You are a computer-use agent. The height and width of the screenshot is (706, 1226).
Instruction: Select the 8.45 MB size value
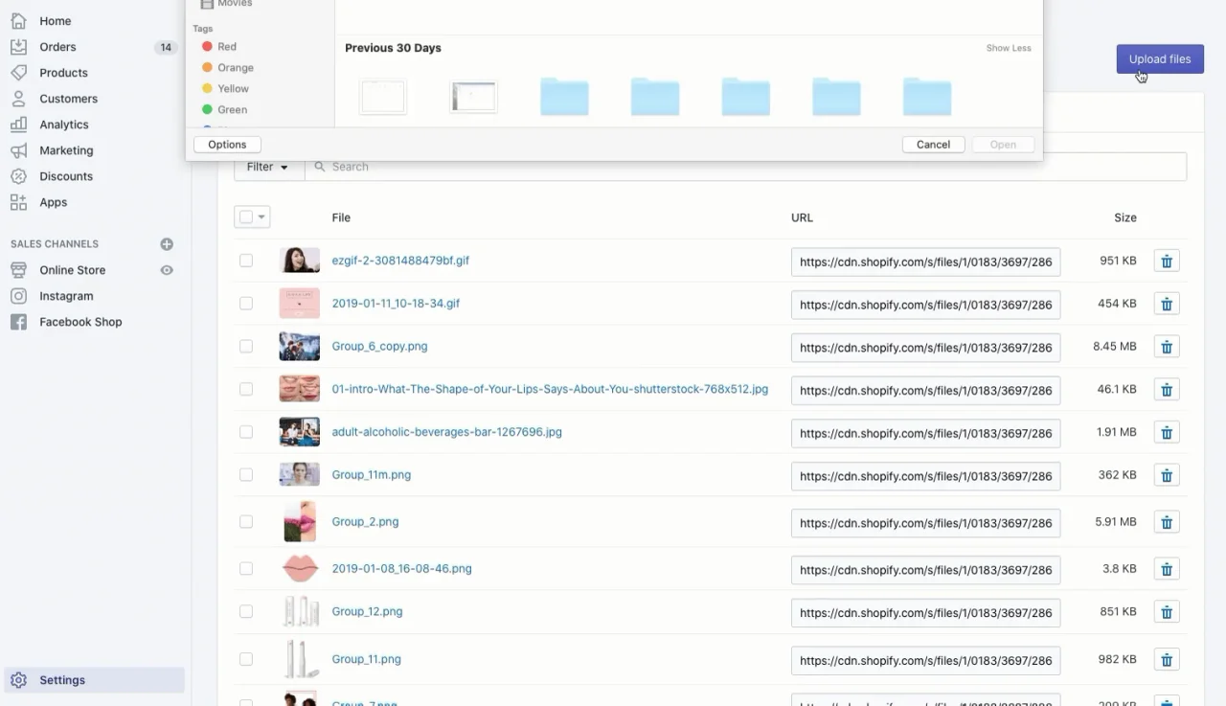(x=1115, y=346)
